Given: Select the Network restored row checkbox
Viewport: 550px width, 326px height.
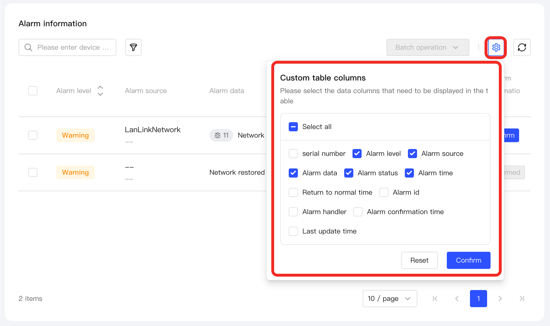Looking at the screenshot, I should [33, 172].
